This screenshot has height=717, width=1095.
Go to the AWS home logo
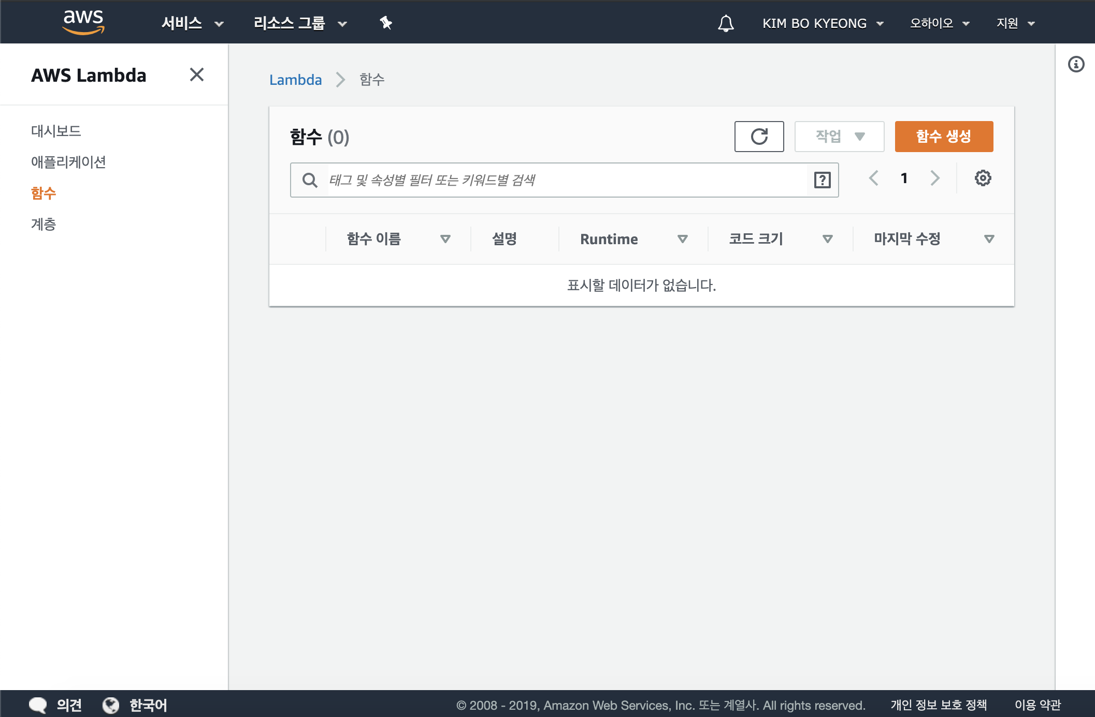(83, 22)
